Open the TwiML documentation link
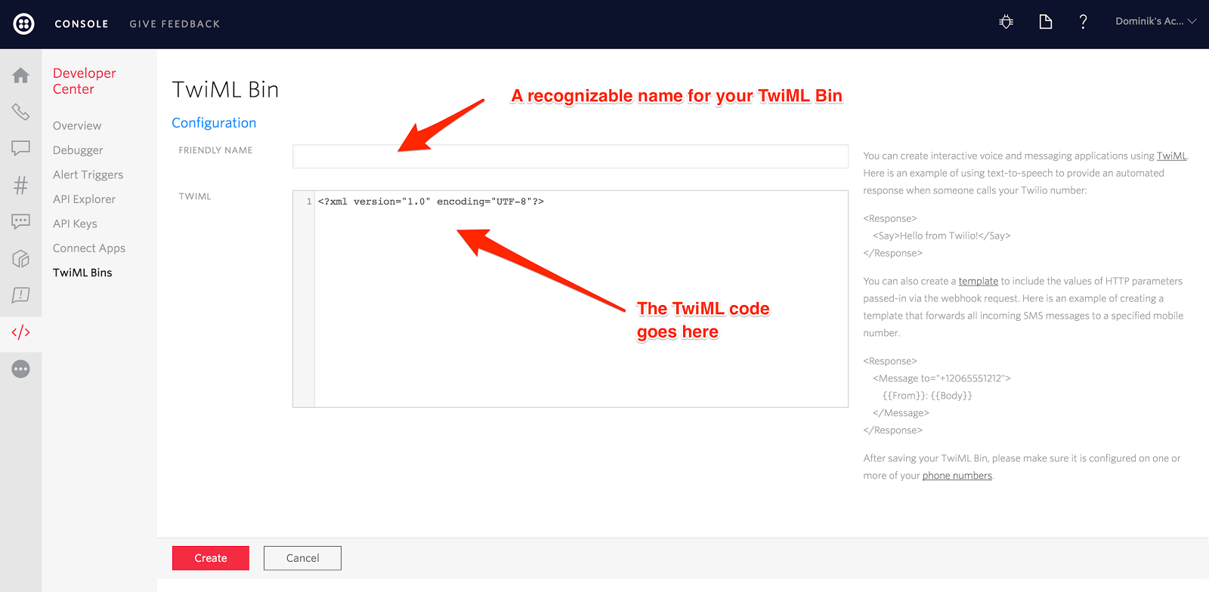The image size is (1209, 592). click(x=1171, y=156)
